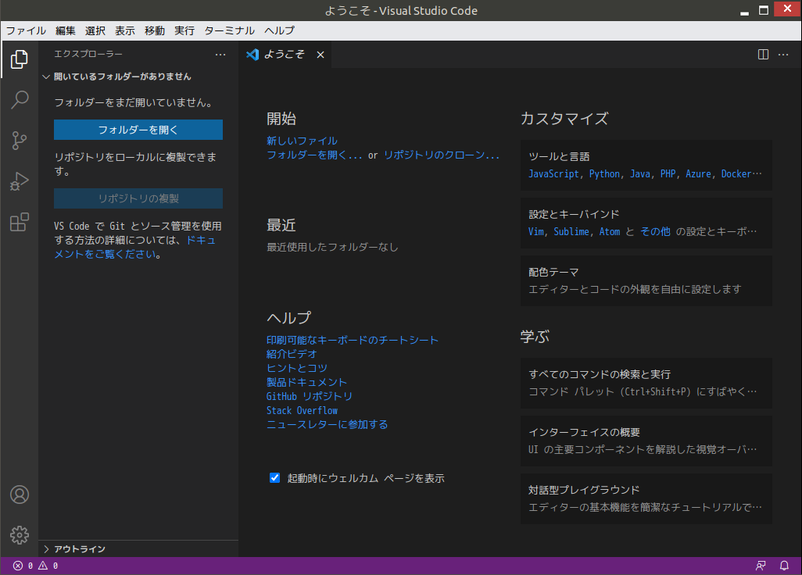This screenshot has width=802, height=575.
Task: Click Azure link in ツールと言語
Action: pyautogui.click(x=698, y=173)
